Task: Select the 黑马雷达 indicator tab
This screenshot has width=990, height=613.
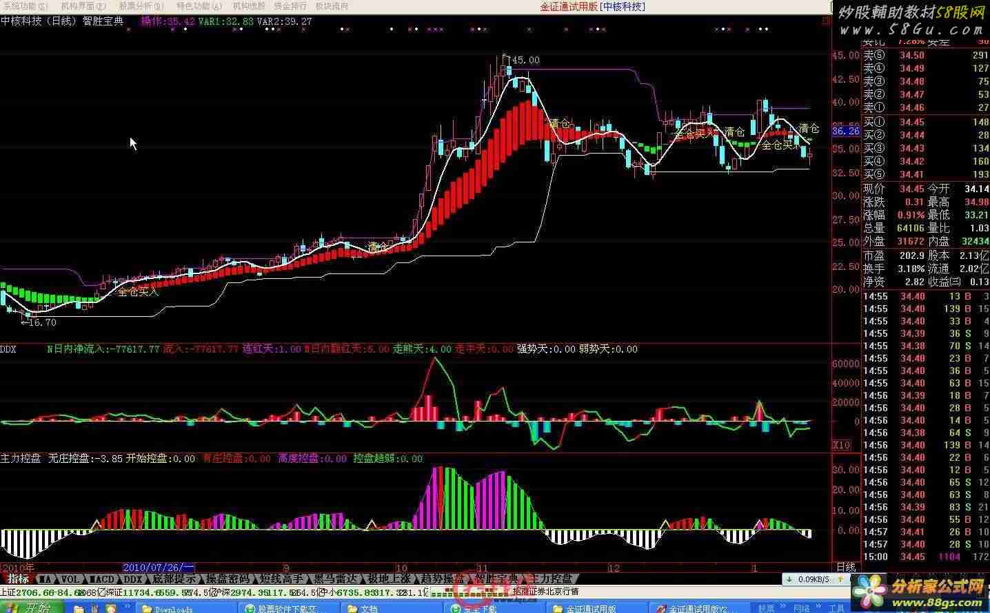Action: tap(336, 579)
